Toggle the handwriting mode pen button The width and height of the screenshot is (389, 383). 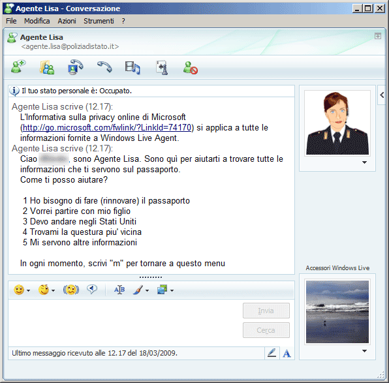click(x=272, y=353)
